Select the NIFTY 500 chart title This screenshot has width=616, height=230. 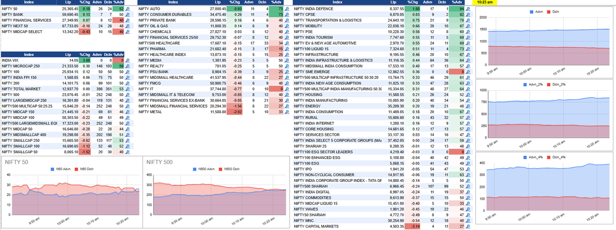161,162
